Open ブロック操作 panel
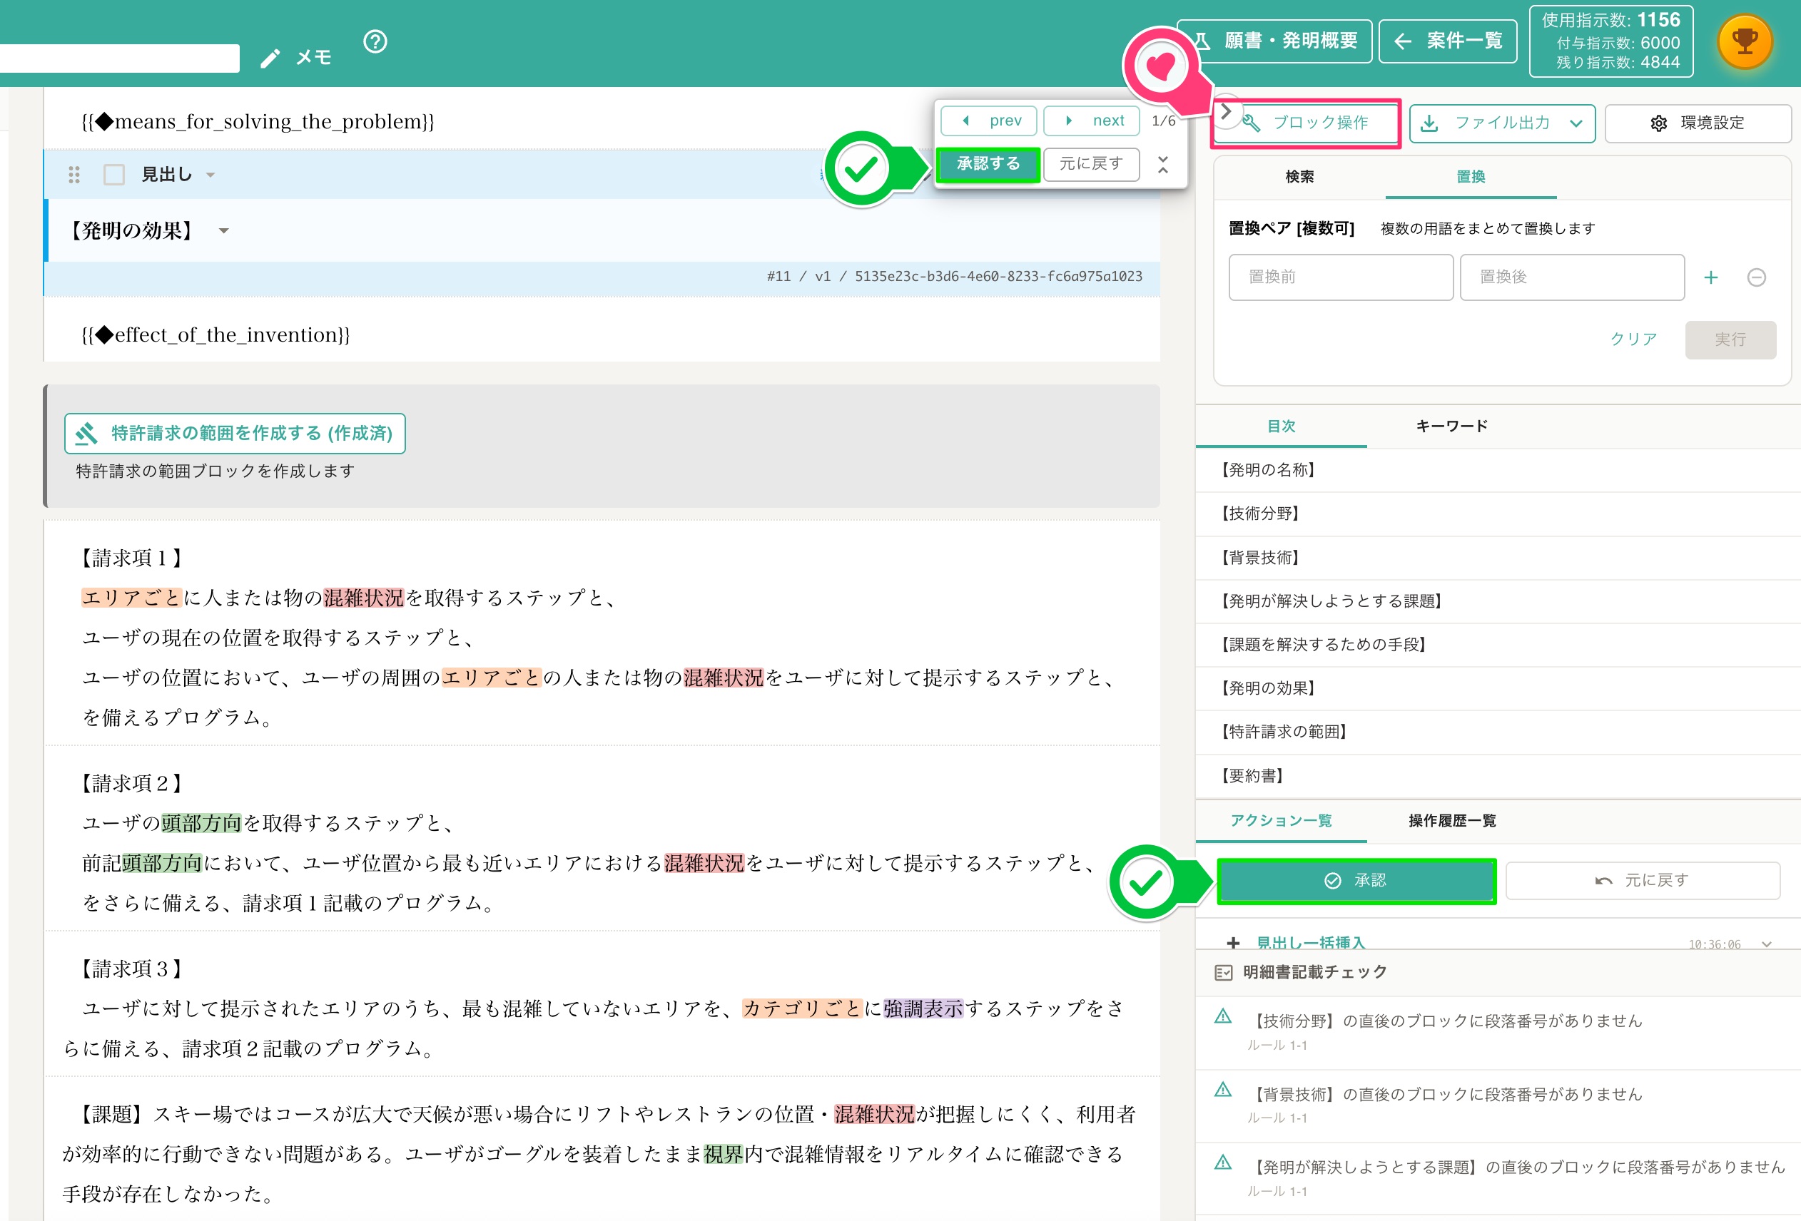 [x=1307, y=123]
